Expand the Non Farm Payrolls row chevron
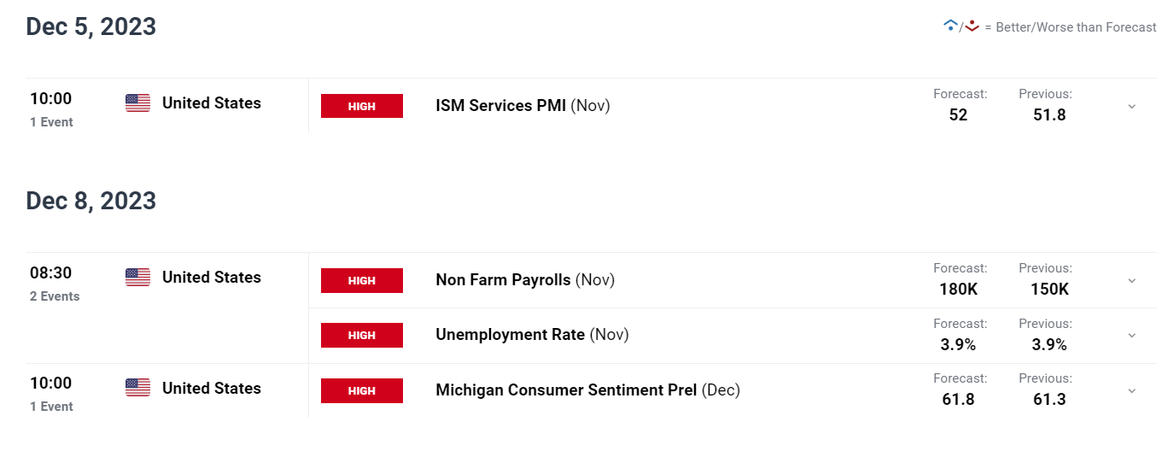This screenshot has width=1168, height=451. point(1131,281)
